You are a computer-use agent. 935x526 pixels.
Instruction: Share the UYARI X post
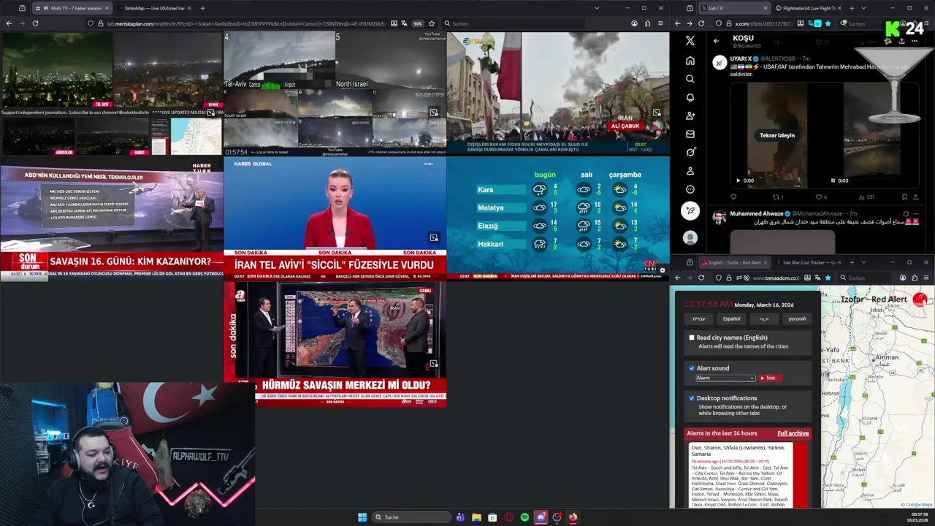click(x=916, y=197)
